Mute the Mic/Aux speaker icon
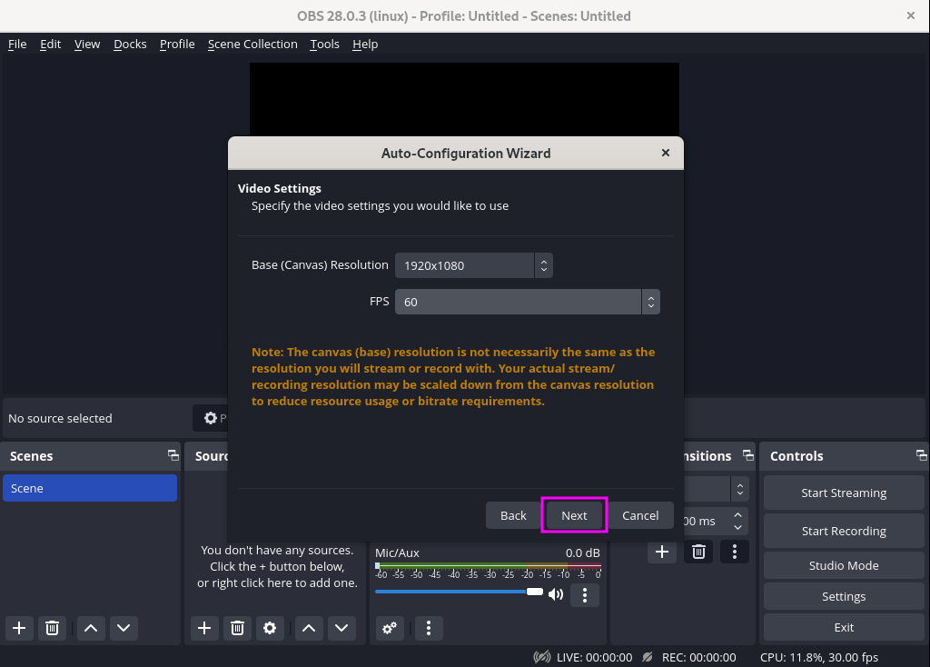 (x=556, y=595)
